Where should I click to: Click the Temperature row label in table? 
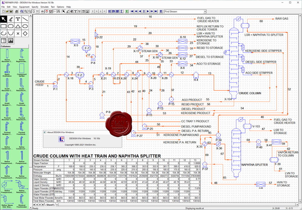click(40, 167)
